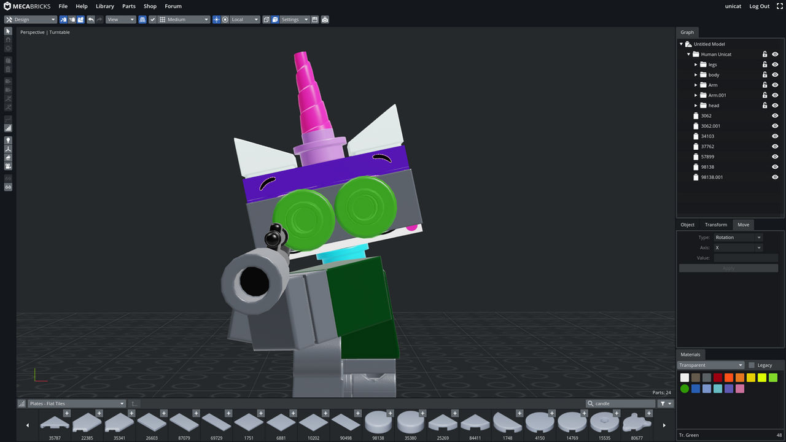This screenshot has width=786, height=442.
Task: Click the parts list grid icon
Action: pos(22,403)
